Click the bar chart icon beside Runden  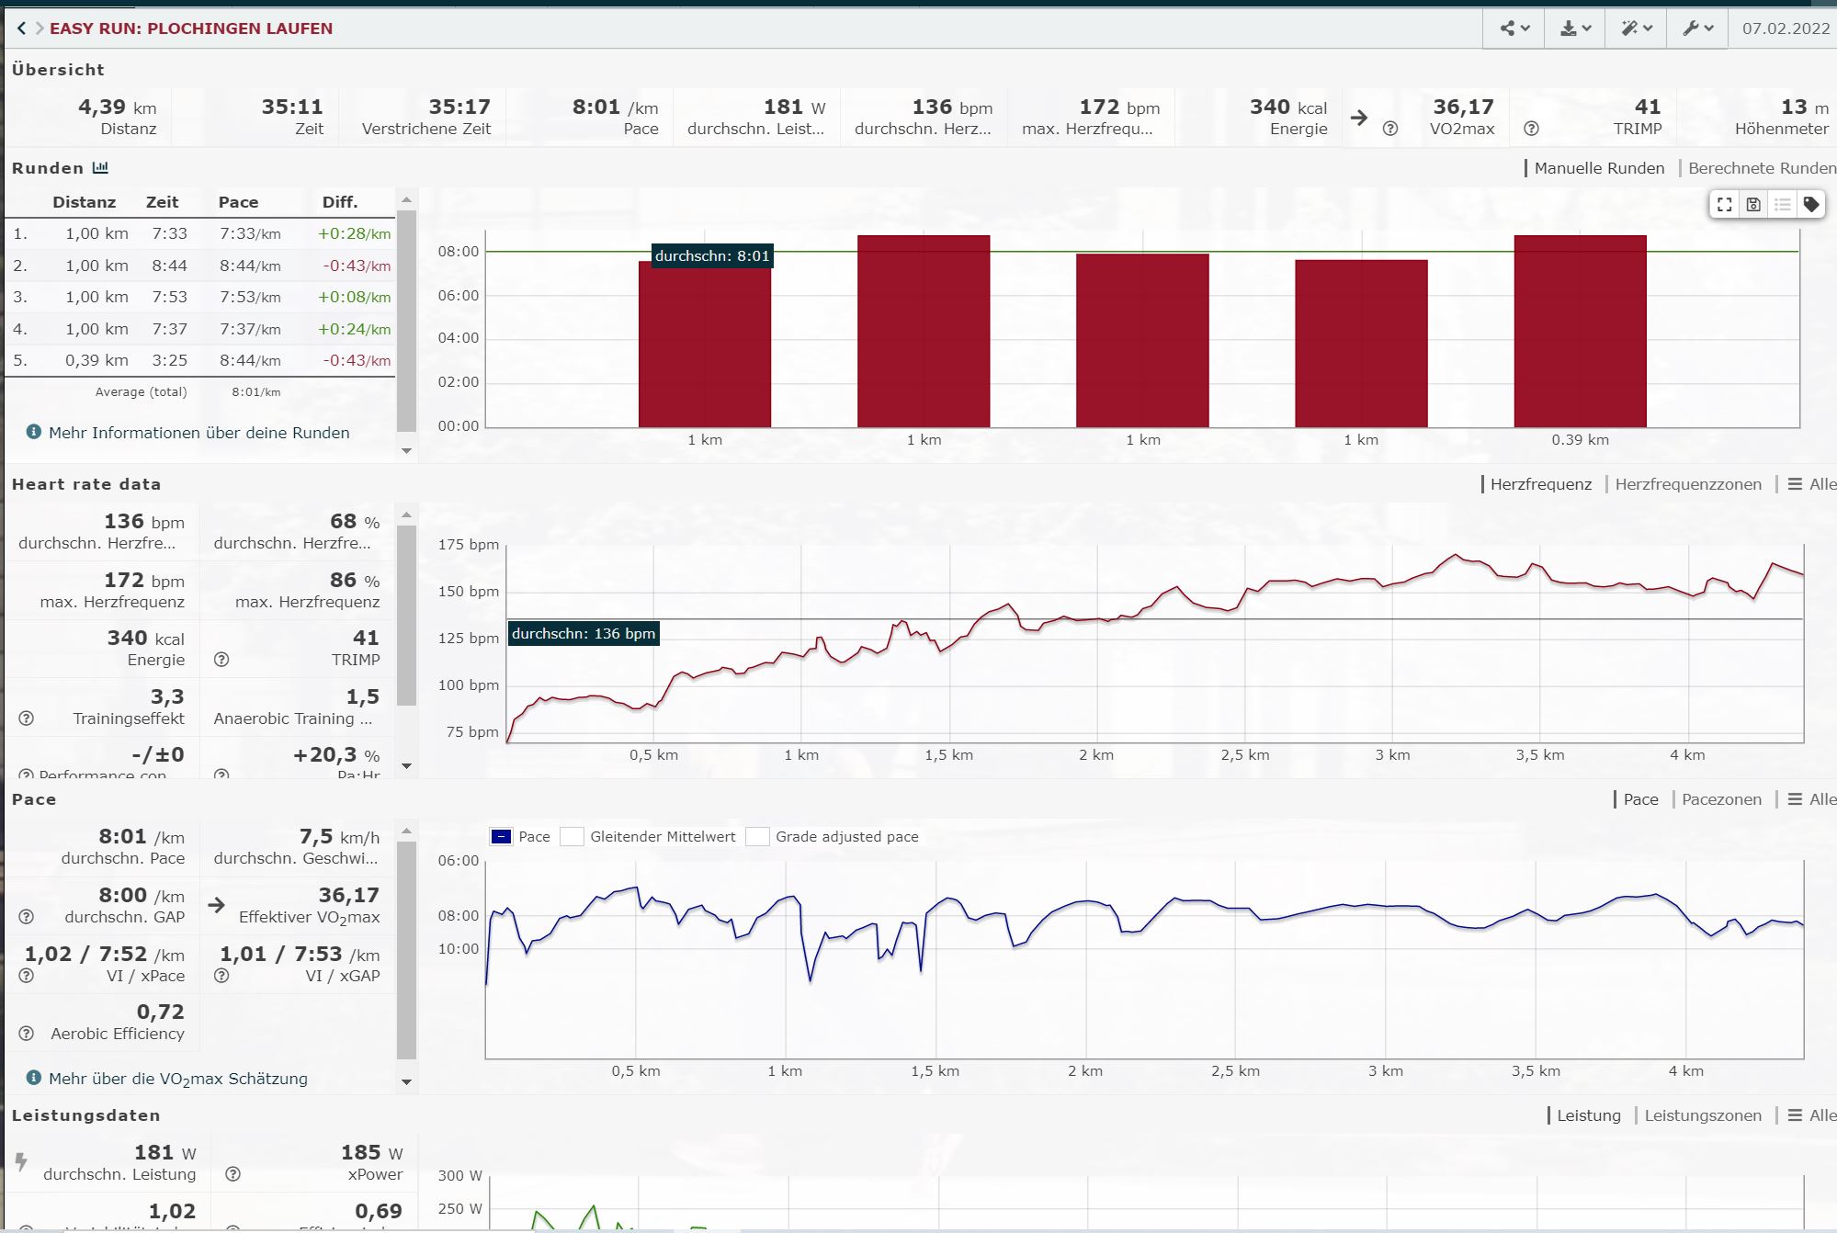100,168
